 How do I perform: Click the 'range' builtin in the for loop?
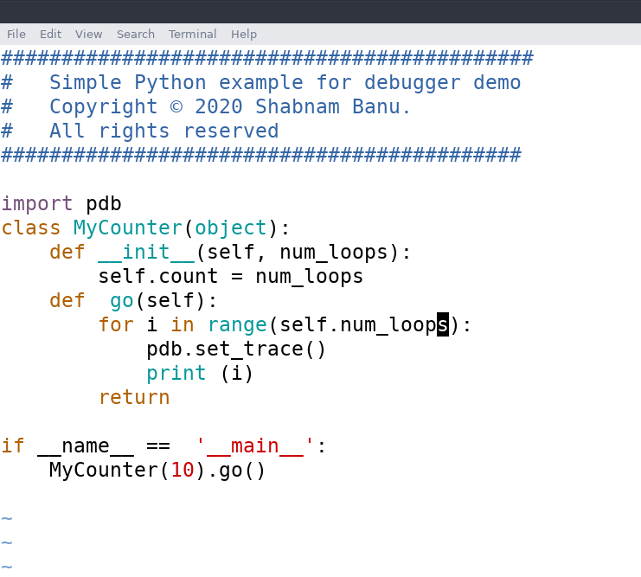coord(237,325)
